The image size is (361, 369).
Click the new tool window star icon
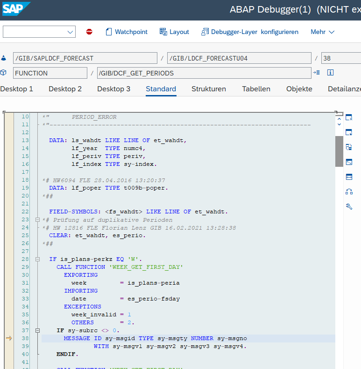tap(348, 132)
